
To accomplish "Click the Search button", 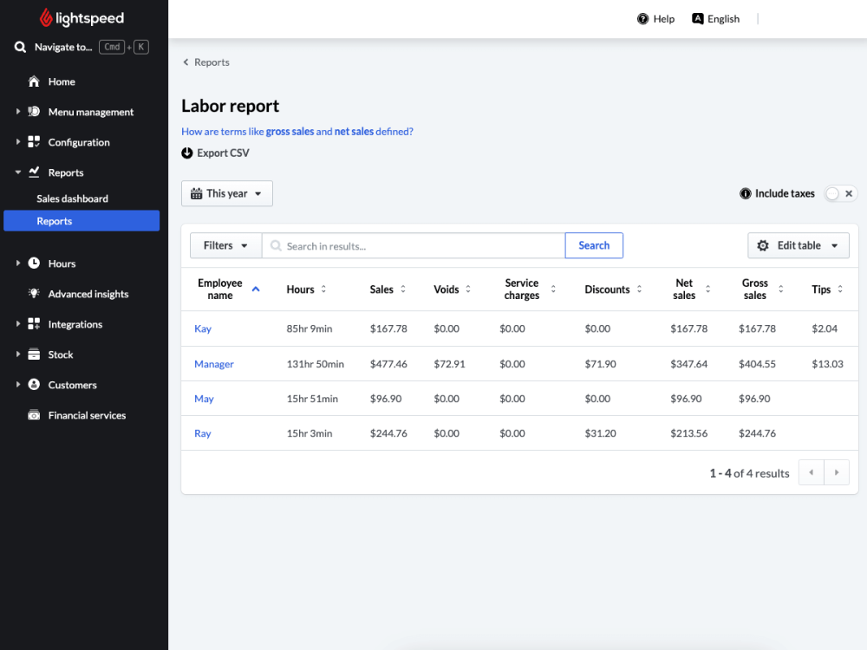I will tap(594, 245).
